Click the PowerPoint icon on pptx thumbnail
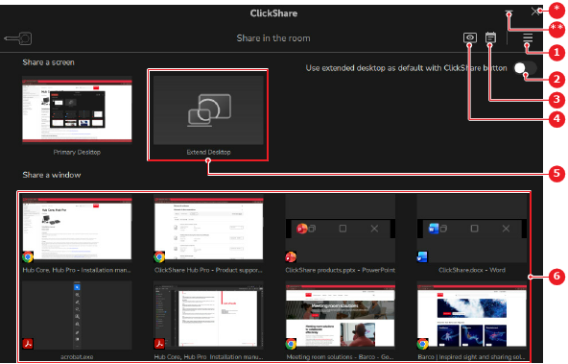 tap(291, 256)
